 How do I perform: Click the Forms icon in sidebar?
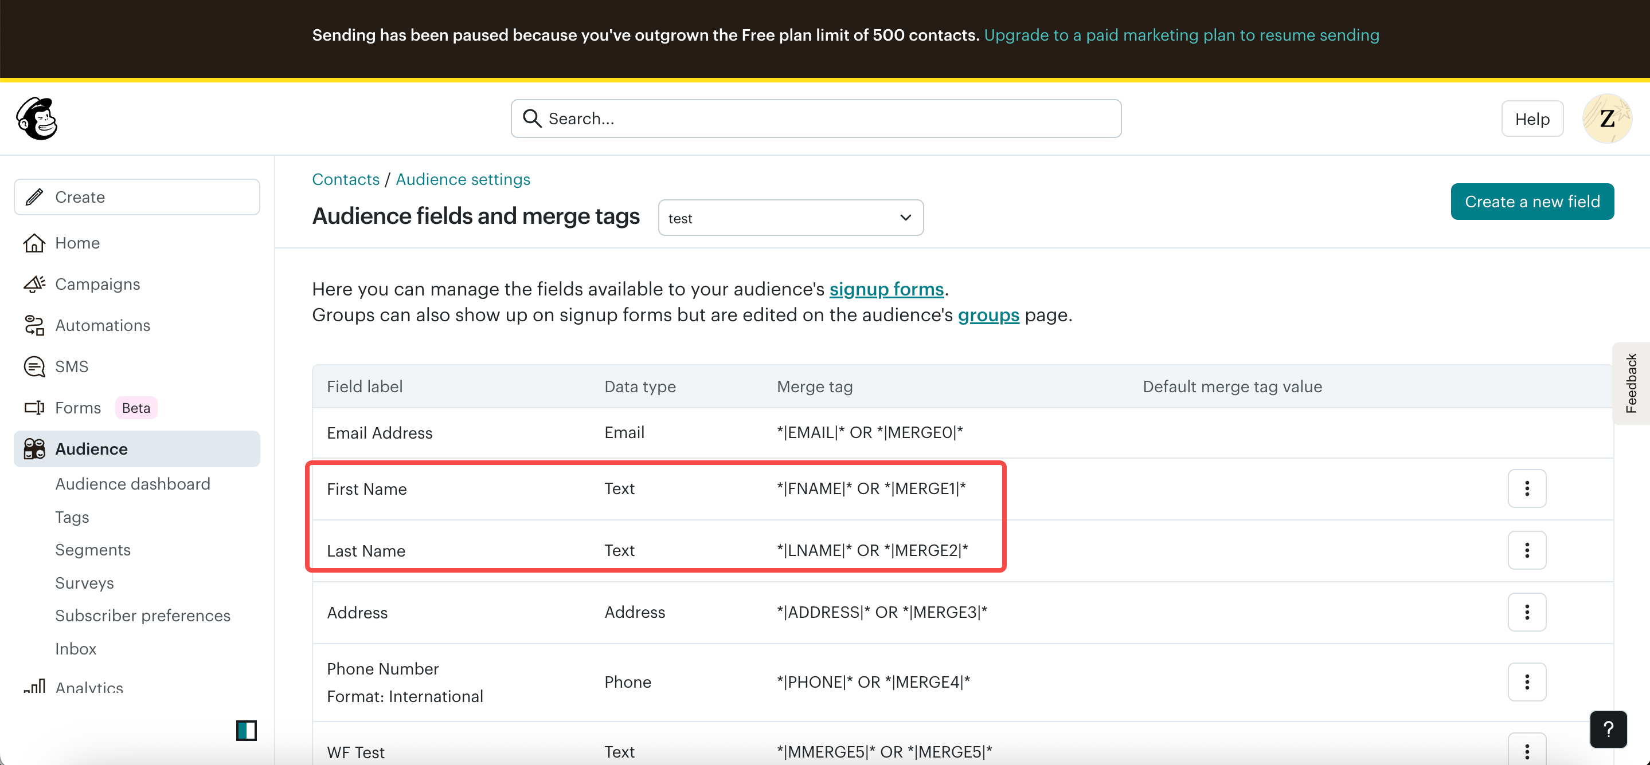[34, 408]
